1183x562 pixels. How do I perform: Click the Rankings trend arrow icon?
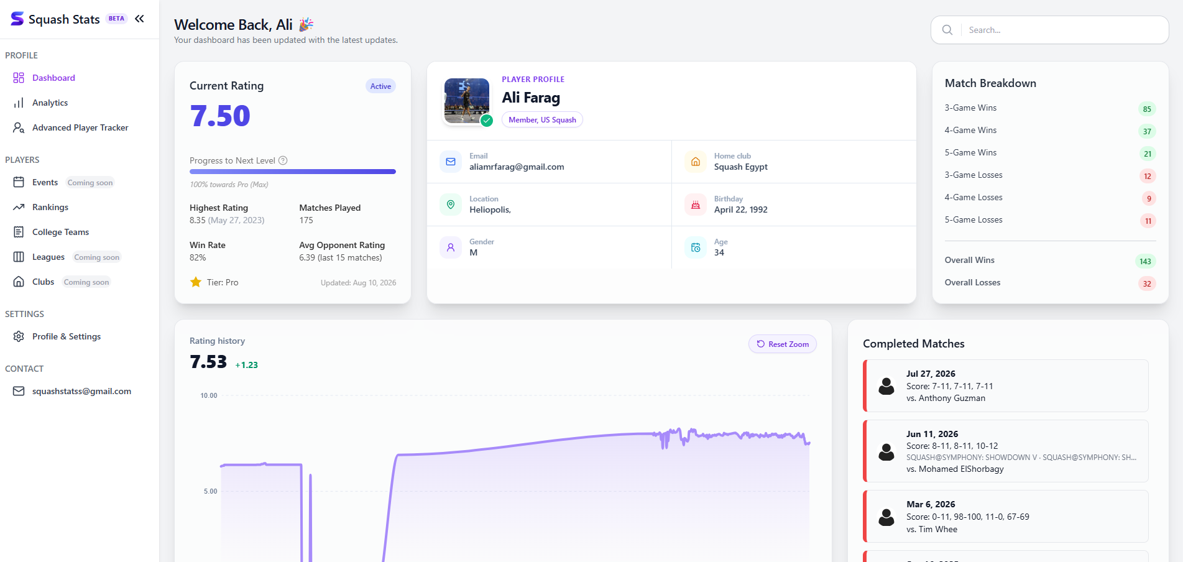19,207
